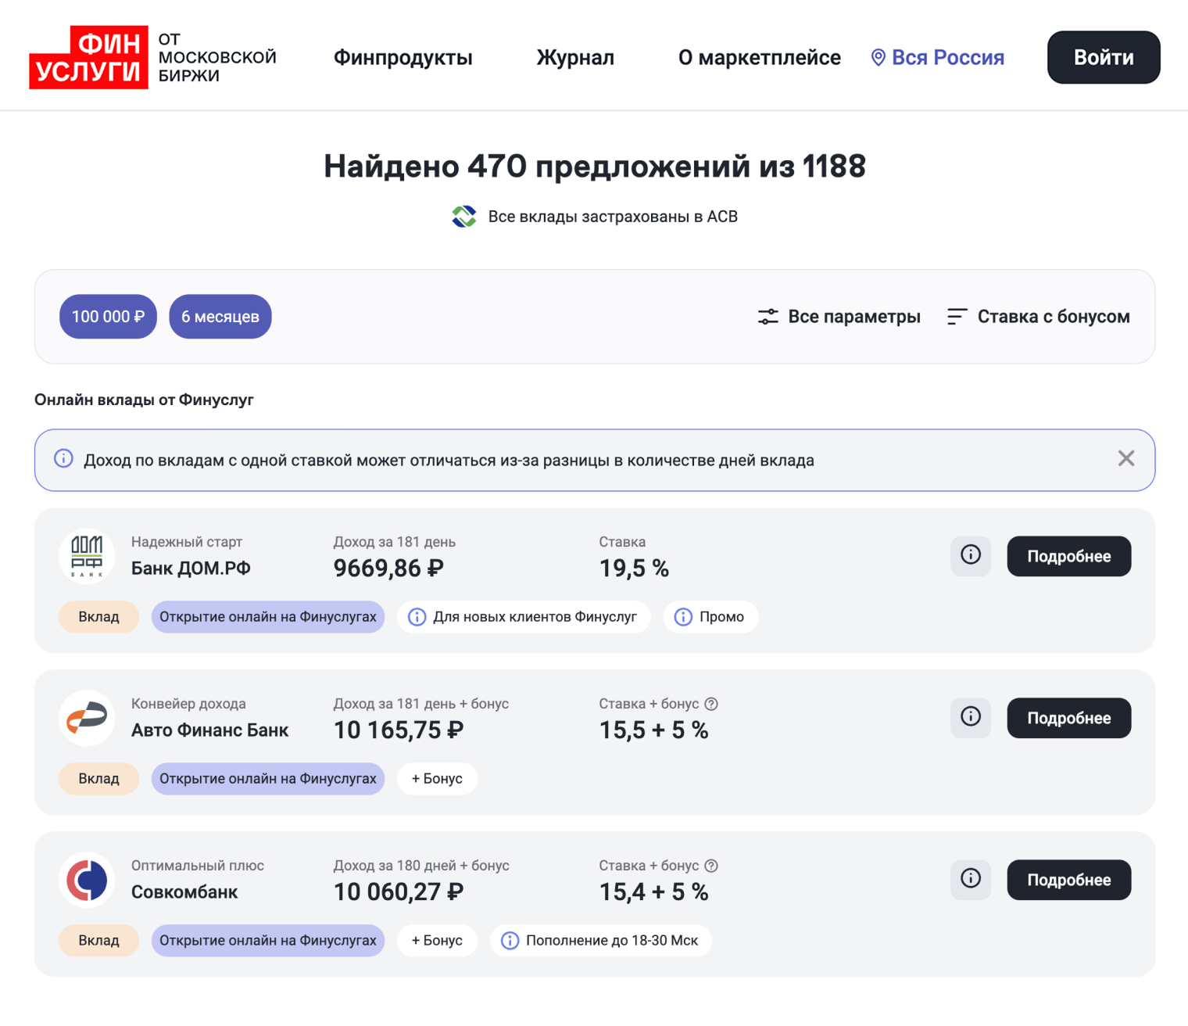The image size is (1188, 1026).
Task: Click the Совкомбанк logo
Action: click(x=87, y=880)
